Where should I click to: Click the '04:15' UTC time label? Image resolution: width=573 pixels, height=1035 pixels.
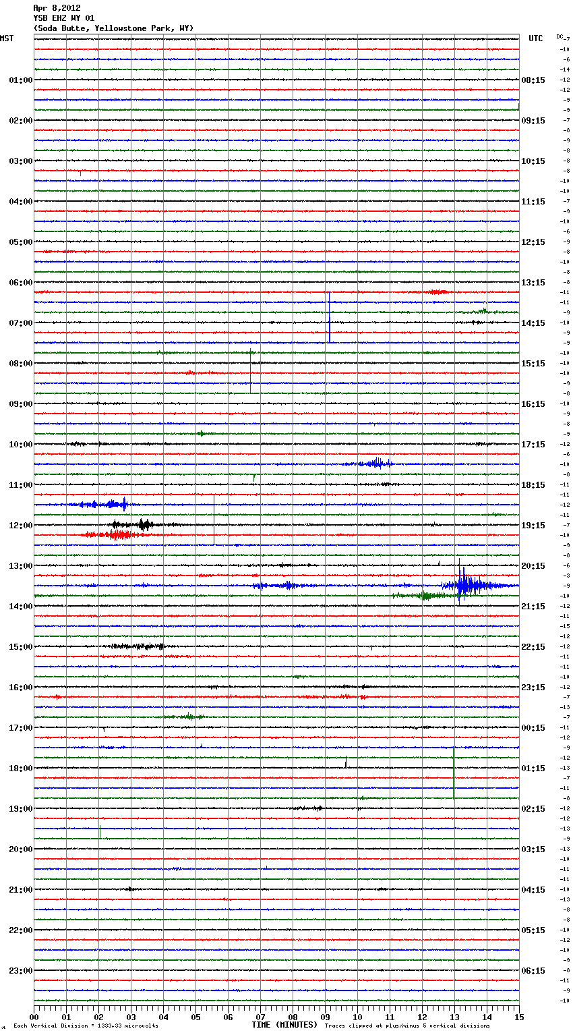(x=533, y=890)
